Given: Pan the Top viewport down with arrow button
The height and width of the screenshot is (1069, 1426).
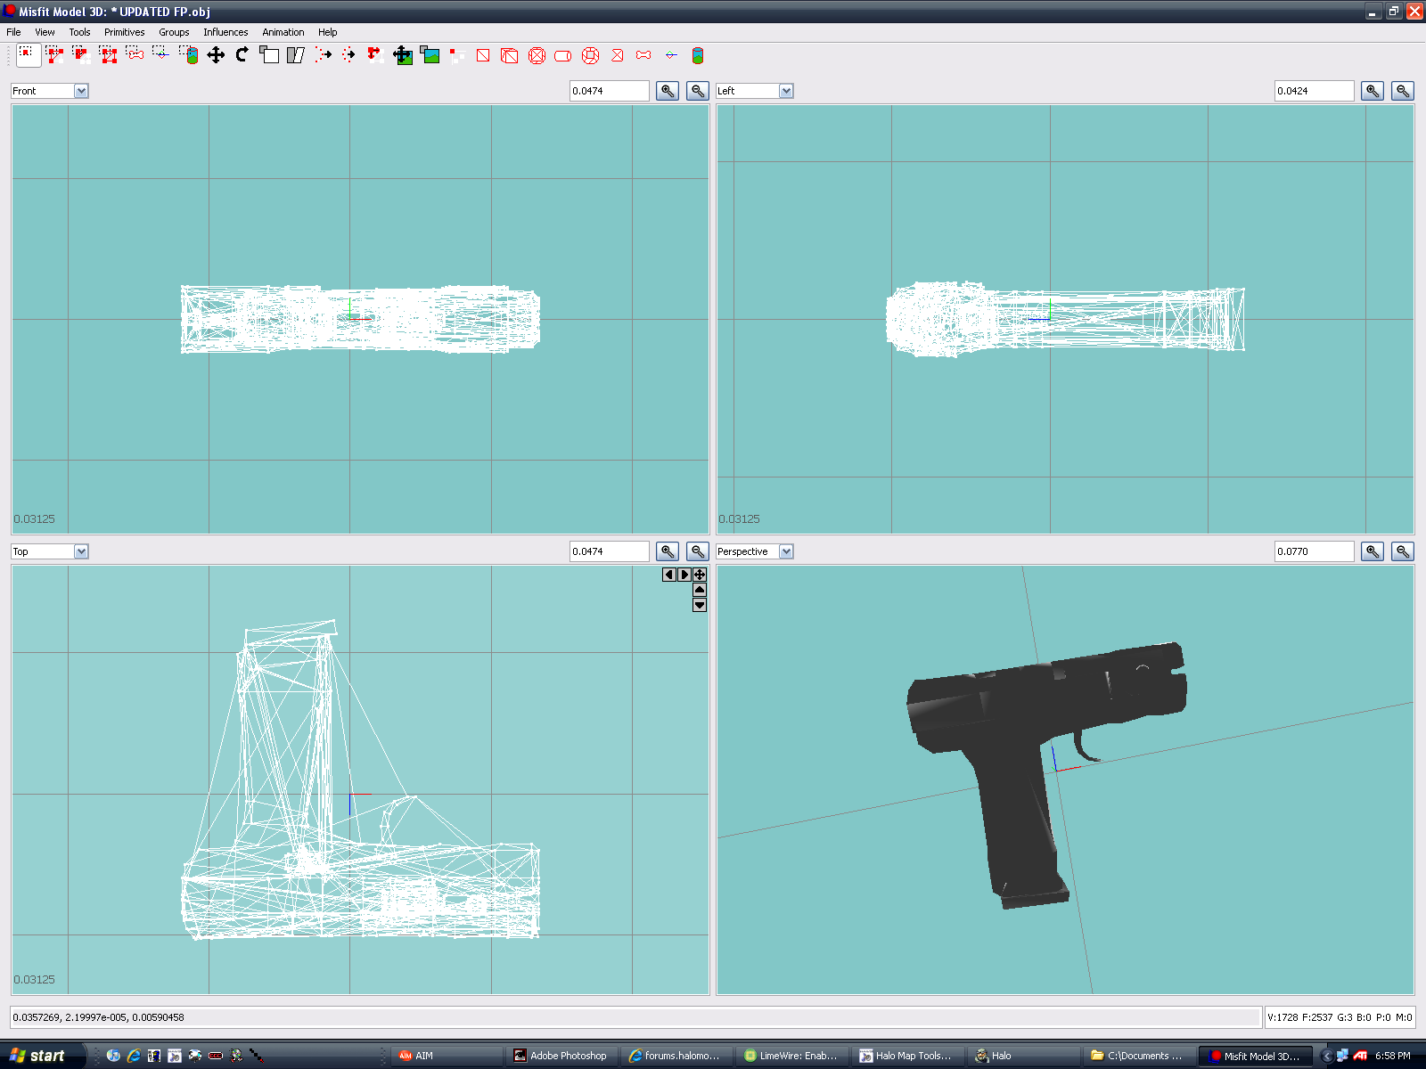Looking at the screenshot, I should (x=700, y=605).
